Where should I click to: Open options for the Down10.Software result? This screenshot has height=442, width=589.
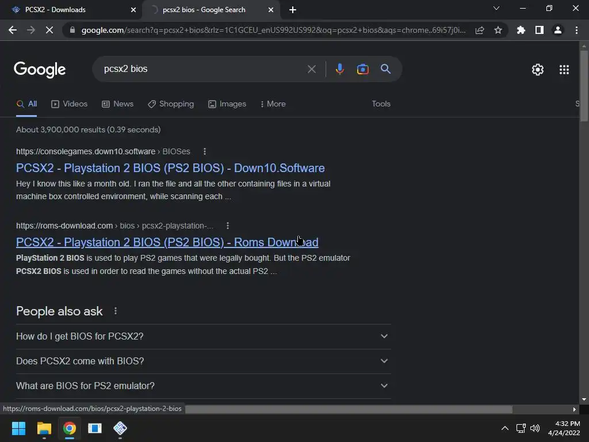tap(205, 151)
